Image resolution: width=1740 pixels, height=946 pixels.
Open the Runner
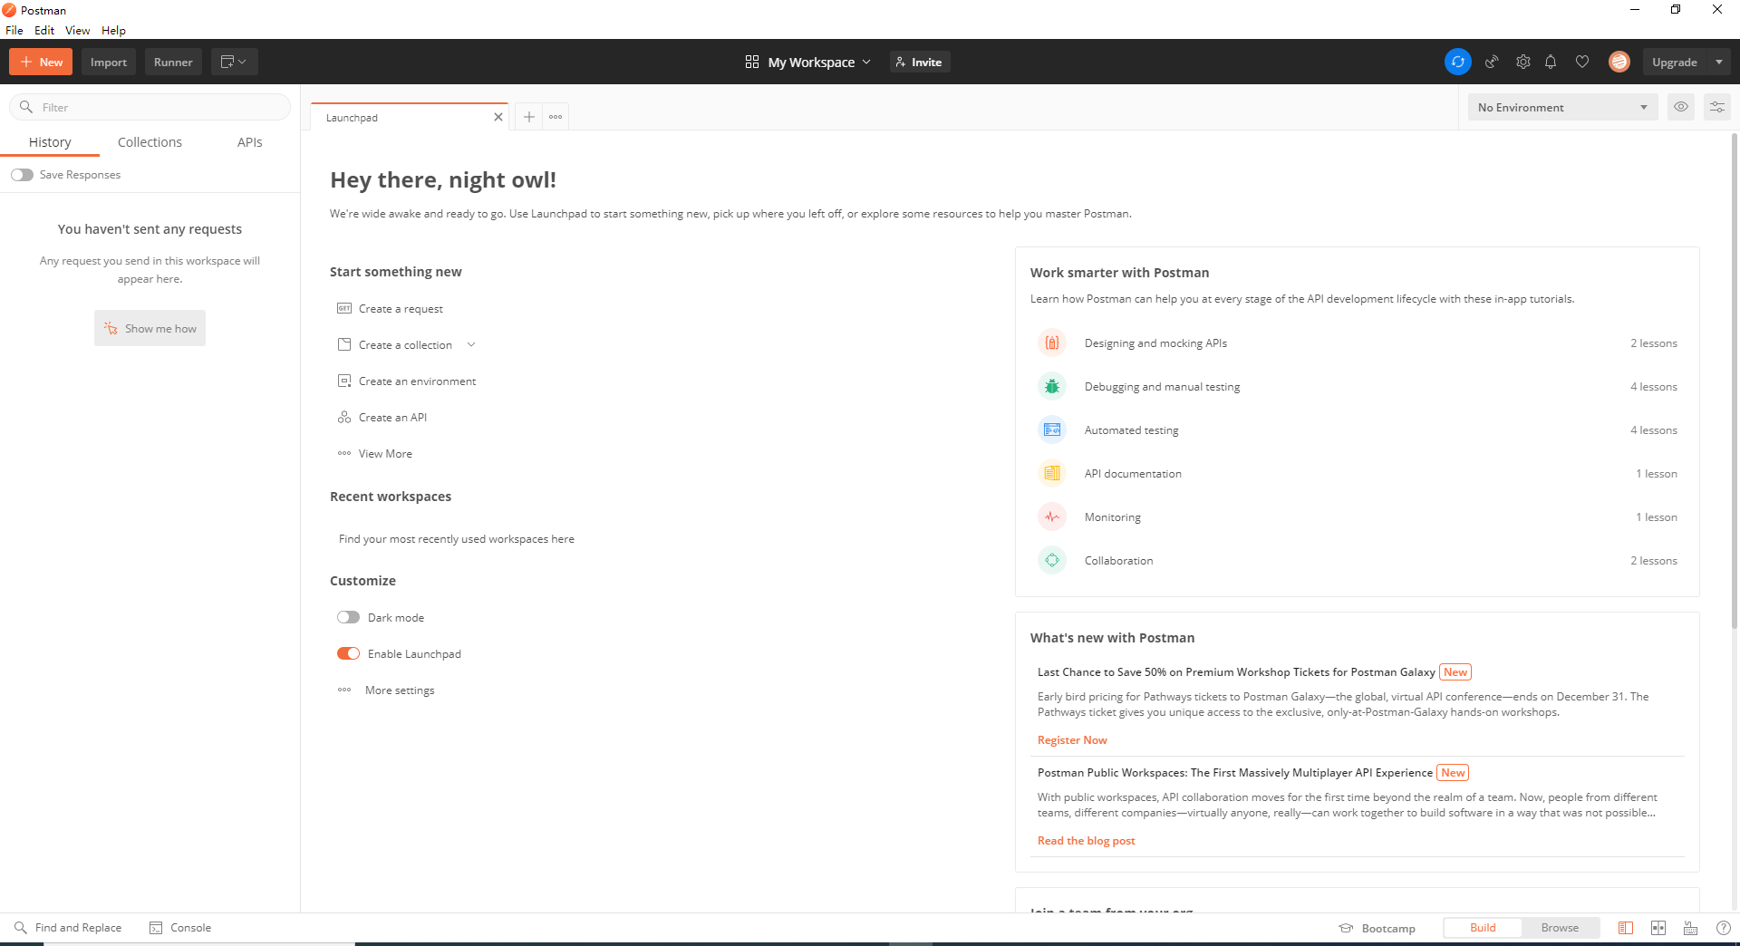(173, 62)
